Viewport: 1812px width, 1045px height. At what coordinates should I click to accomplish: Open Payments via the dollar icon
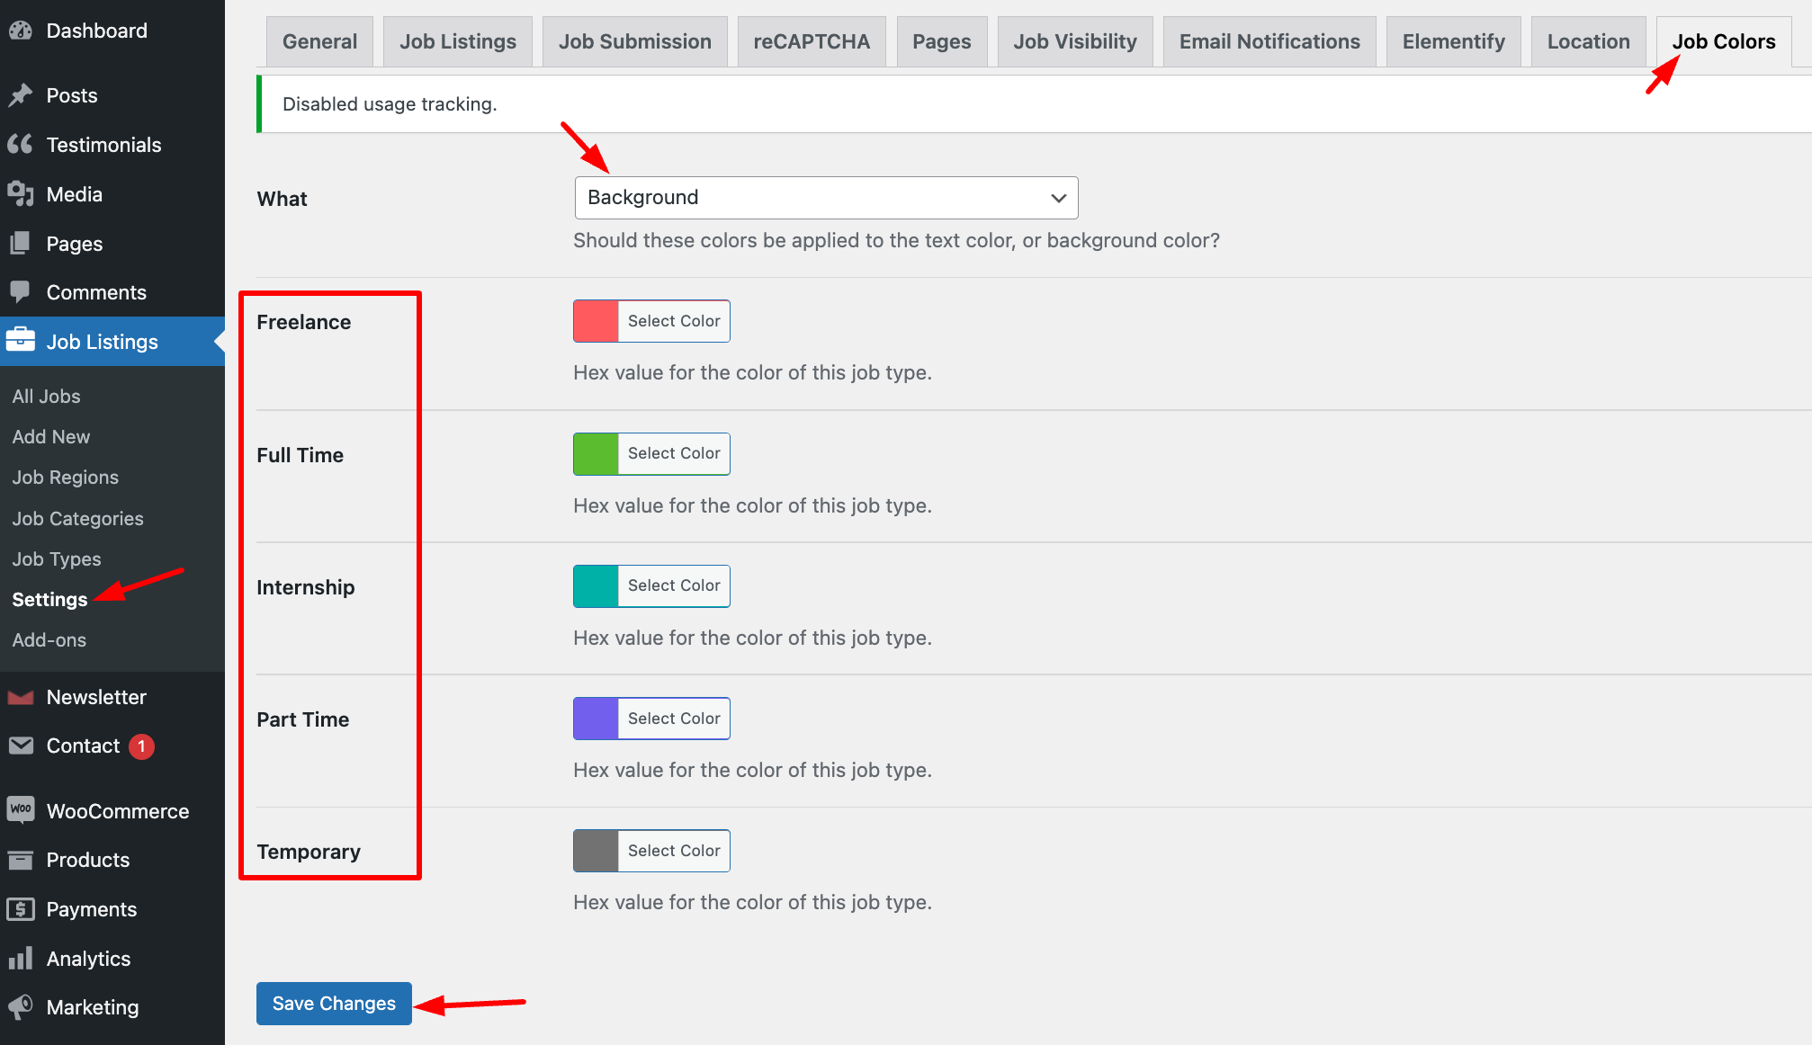(x=22, y=909)
